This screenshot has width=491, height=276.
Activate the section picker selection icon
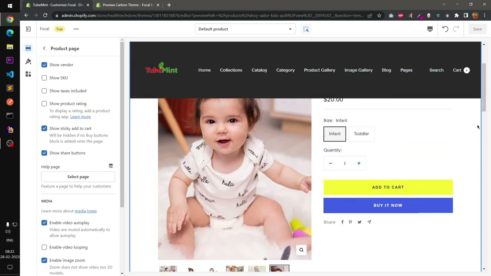(x=306, y=29)
